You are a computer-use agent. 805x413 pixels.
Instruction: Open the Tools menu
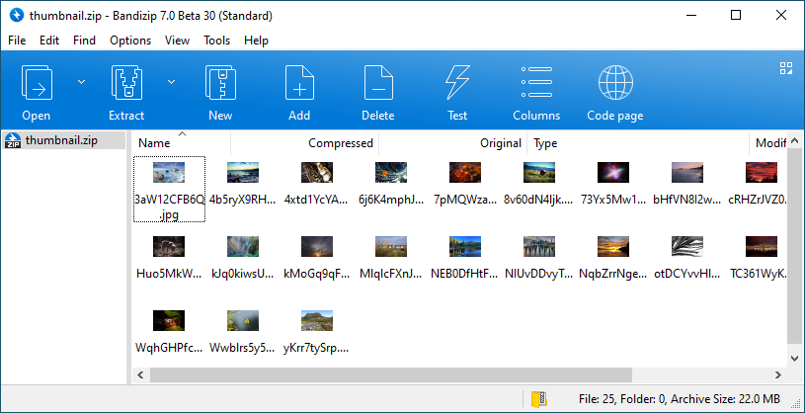[216, 41]
